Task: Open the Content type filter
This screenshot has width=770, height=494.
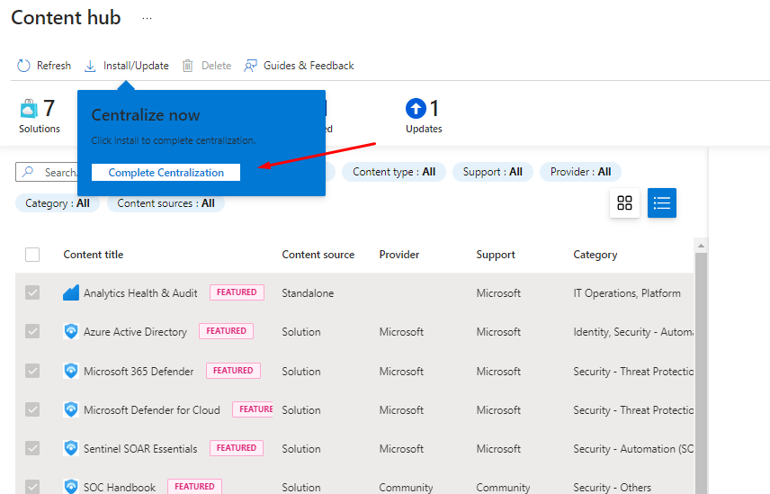Action: pyautogui.click(x=394, y=172)
